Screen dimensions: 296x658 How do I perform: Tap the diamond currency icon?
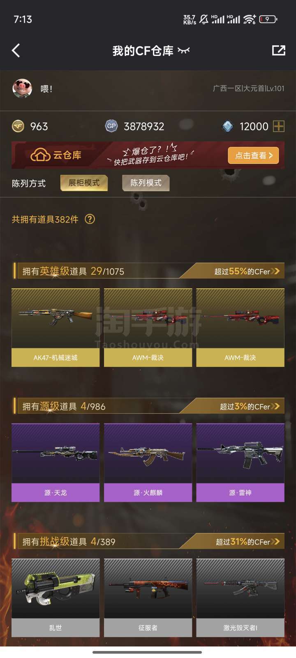pos(227,126)
